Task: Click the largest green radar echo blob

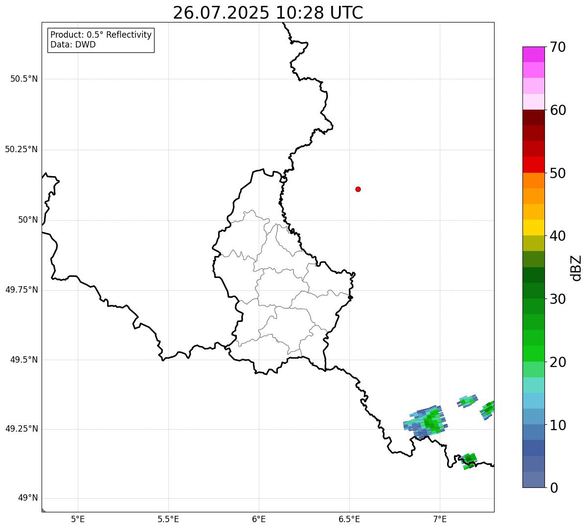Action: coord(425,421)
